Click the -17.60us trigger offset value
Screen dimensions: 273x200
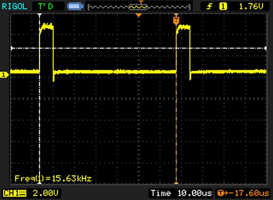coord(248,193)
